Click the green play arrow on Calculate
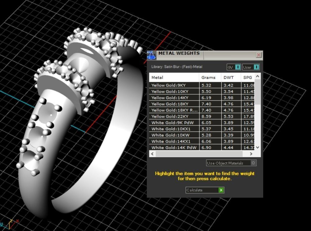 click(x=221, y=190)
